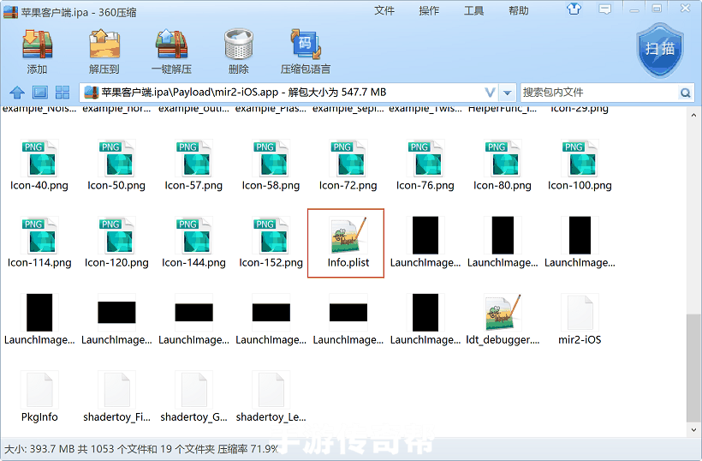Select the Icon-120.png file
The width and height of the screenshot is (702, 461).
(116, 242)
